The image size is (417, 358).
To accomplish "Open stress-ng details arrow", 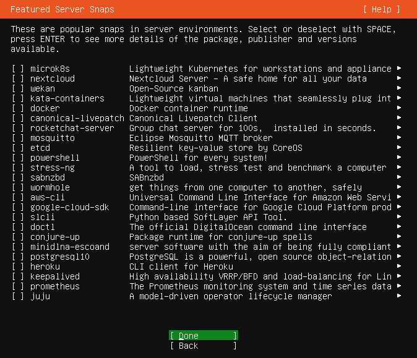I will pos(399,167).
